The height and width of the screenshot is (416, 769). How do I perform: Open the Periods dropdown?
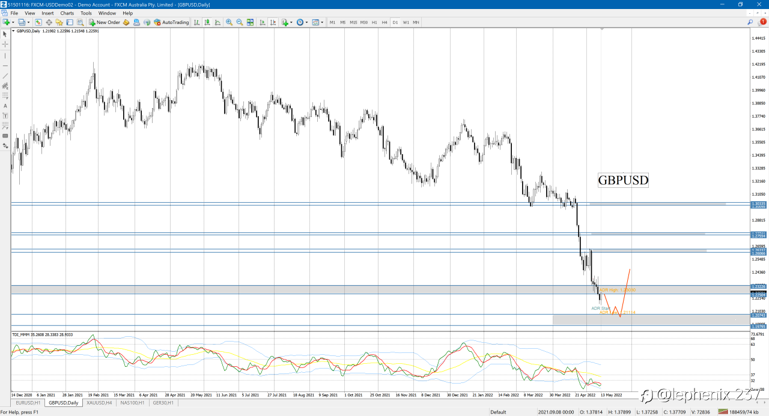coord(302,22)
